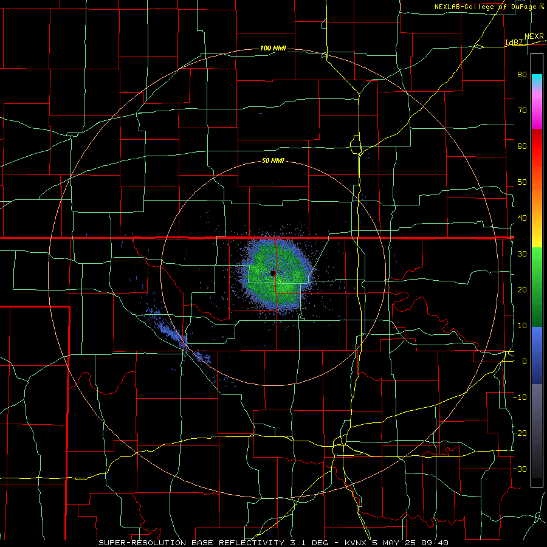Click the 30 value on color scale
The image size is (547, 547).
coord(522,254)
